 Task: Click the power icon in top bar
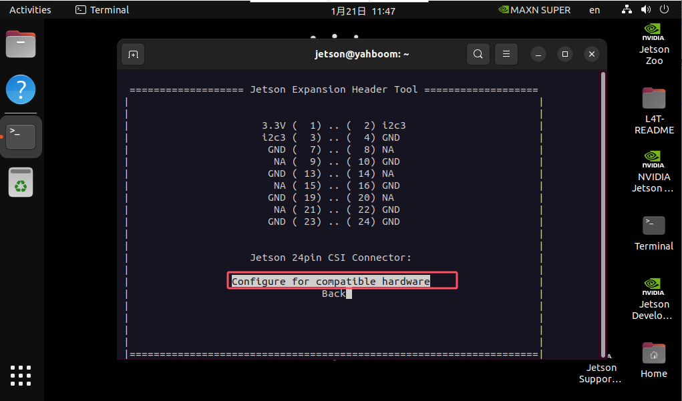coord(664,9)
